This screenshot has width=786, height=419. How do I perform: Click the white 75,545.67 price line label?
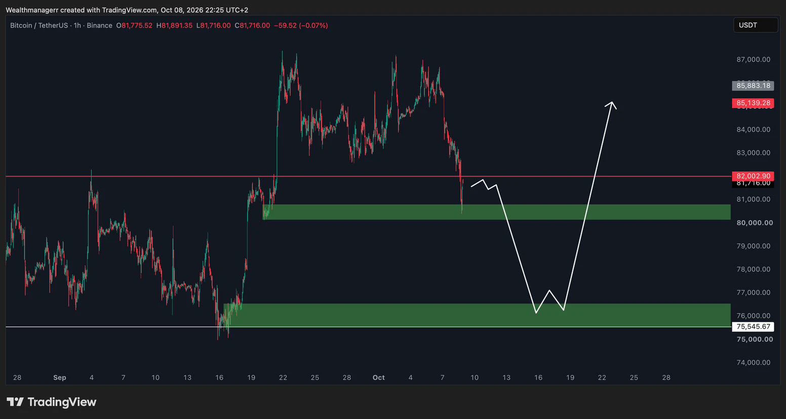pos(753,327)
